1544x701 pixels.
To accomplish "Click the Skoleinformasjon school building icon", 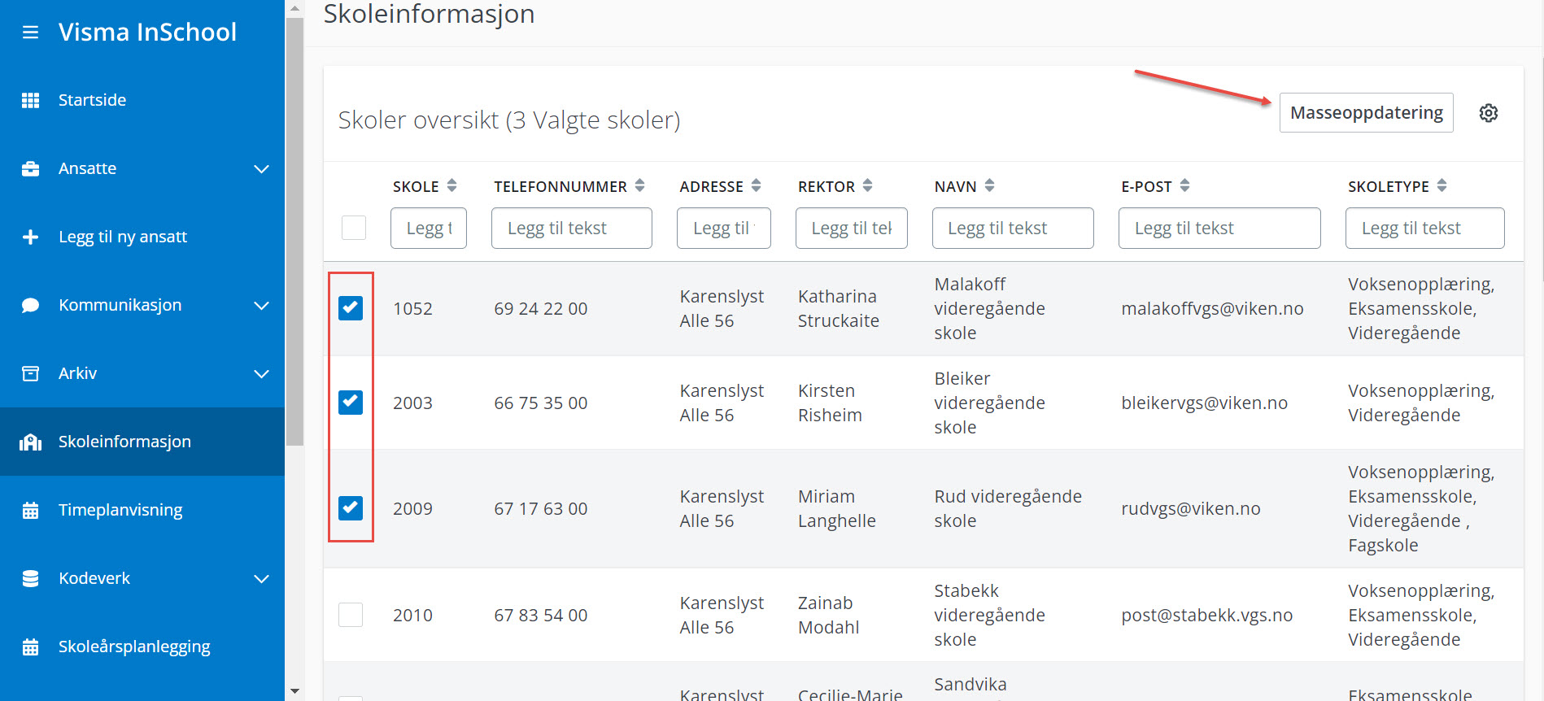I will (x=30, y=442).
